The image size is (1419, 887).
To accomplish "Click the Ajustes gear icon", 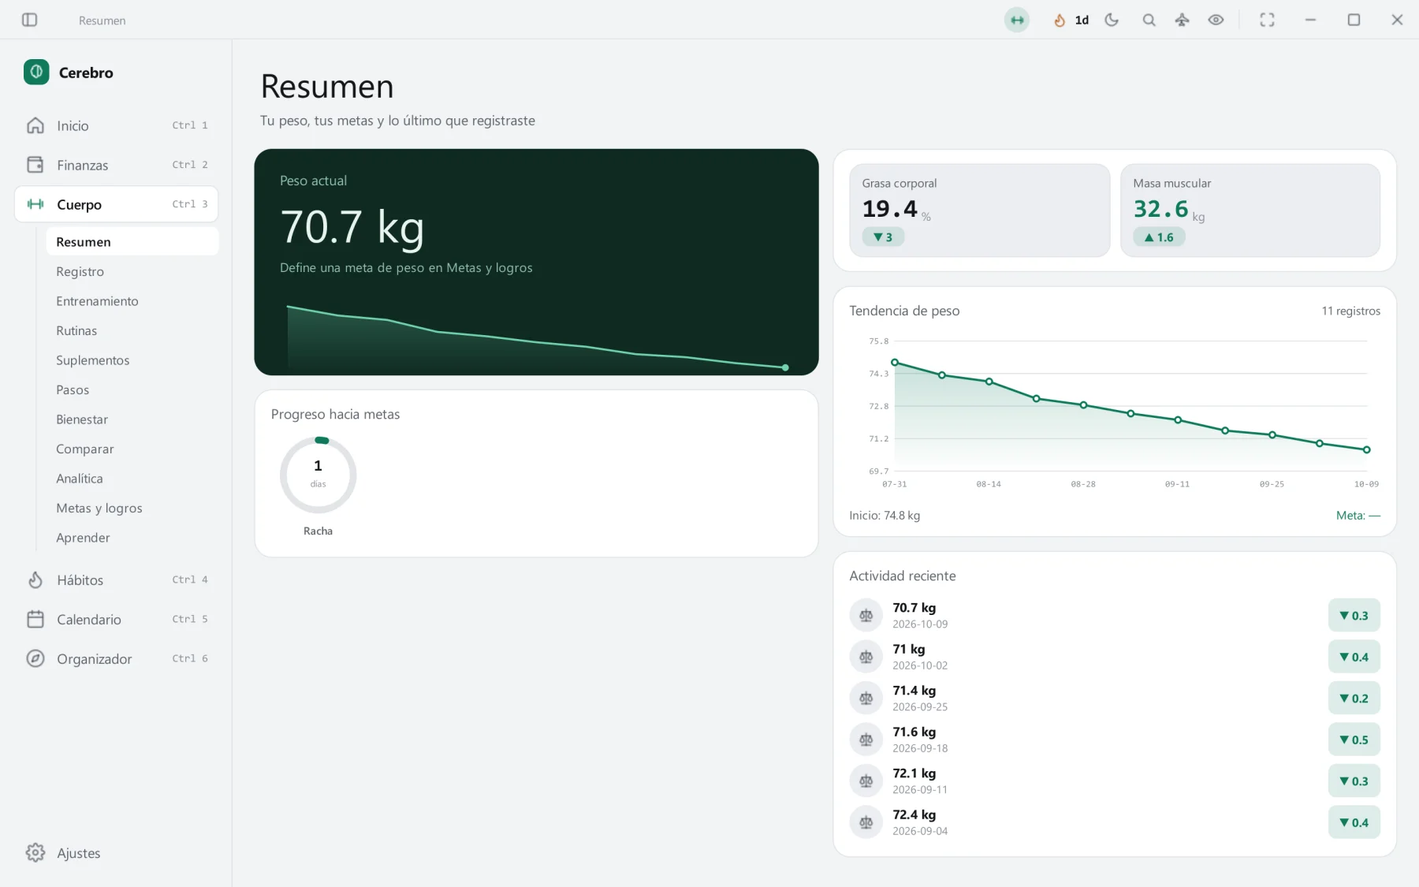I will tap(35, 852).
